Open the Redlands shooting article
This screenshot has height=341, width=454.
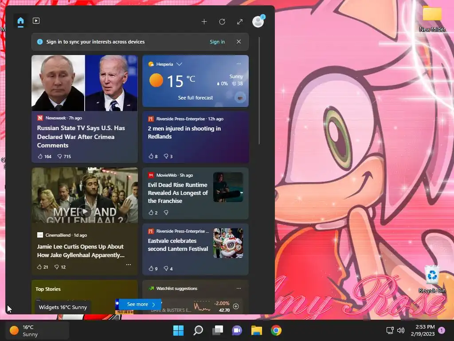pyautogui.click(x=184, y=132)
